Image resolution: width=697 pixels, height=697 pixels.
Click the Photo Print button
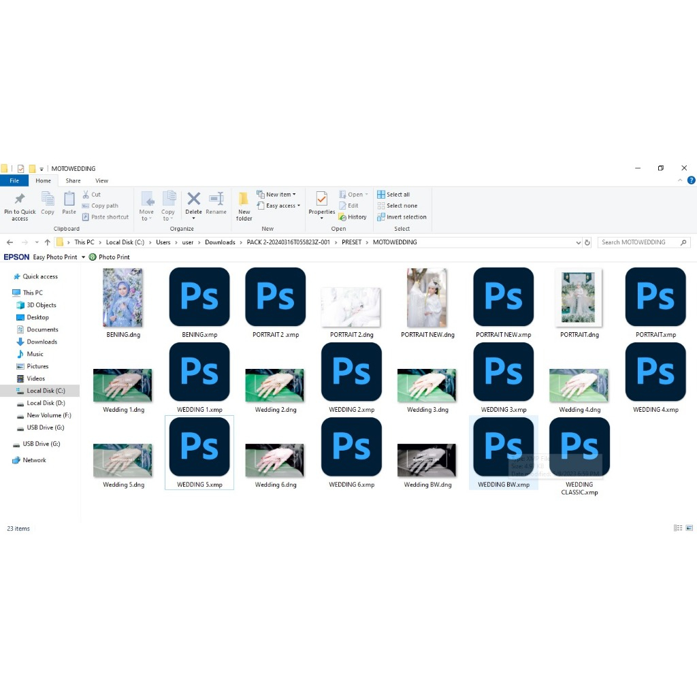[x=110, y=257]
